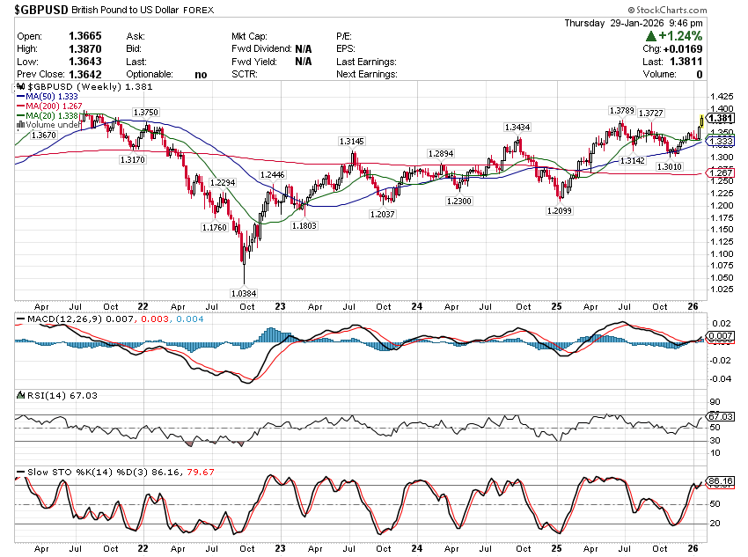Click the candlestick icon beside $GBPUSD (Weekly)
This screenshot has width=748, height=557.
pos(21,88)
